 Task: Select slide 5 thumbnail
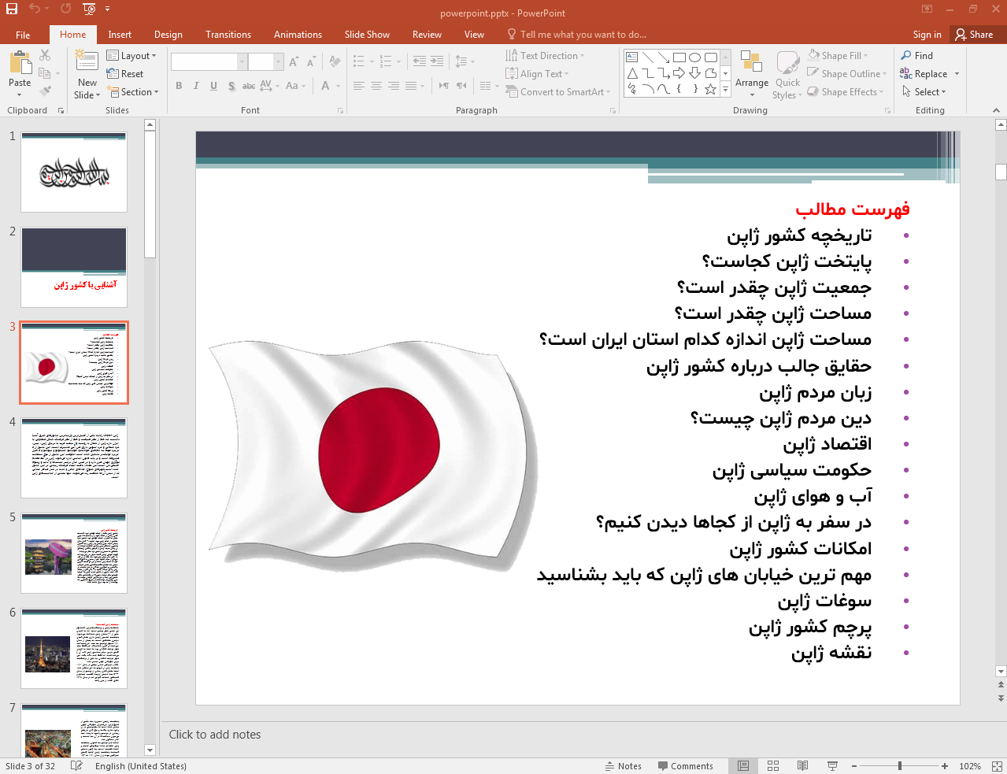pyautogui.click(x=74, y=553)
